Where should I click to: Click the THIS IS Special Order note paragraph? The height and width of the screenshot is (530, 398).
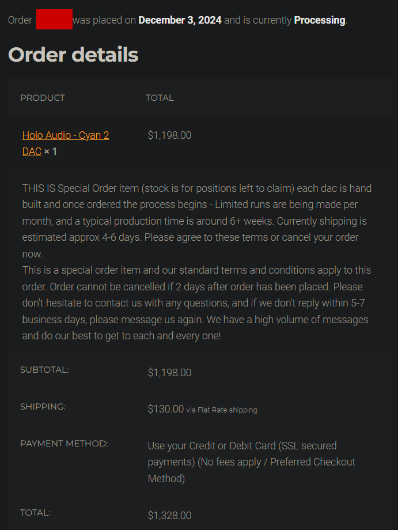pyautogui.click(x=197, y=221)
